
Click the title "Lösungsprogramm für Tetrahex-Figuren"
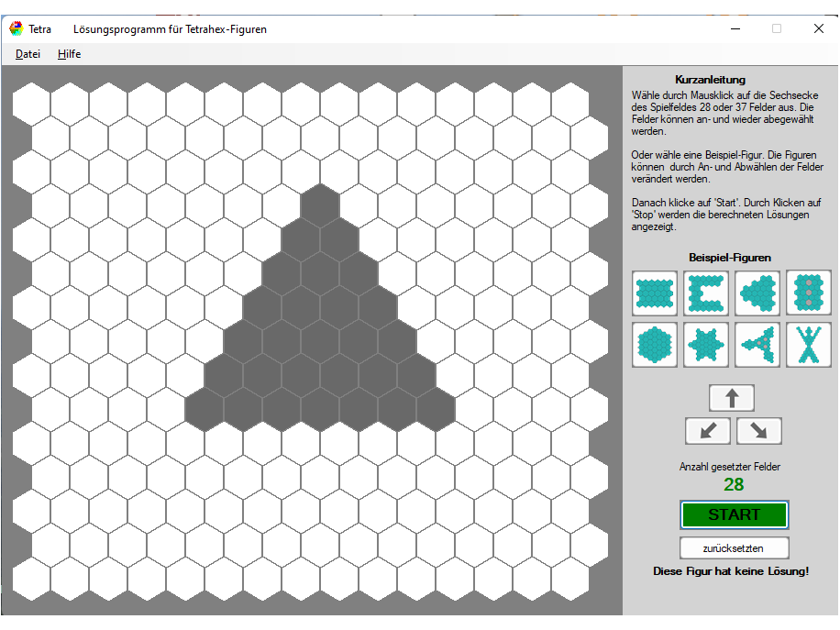(171, 29)
